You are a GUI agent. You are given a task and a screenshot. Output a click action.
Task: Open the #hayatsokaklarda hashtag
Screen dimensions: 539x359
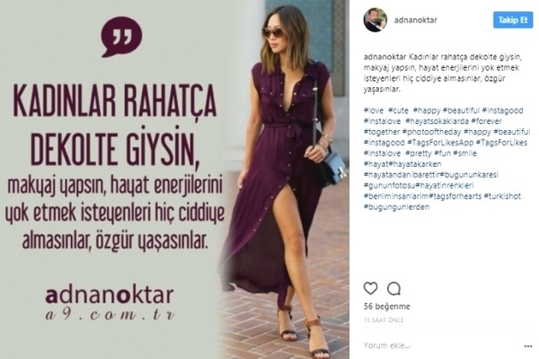point(437,121)
